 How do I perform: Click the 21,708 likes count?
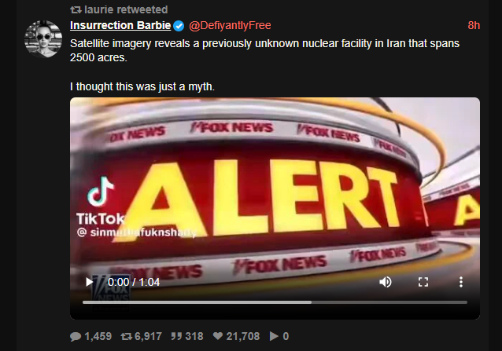click(x=243, y=336)
